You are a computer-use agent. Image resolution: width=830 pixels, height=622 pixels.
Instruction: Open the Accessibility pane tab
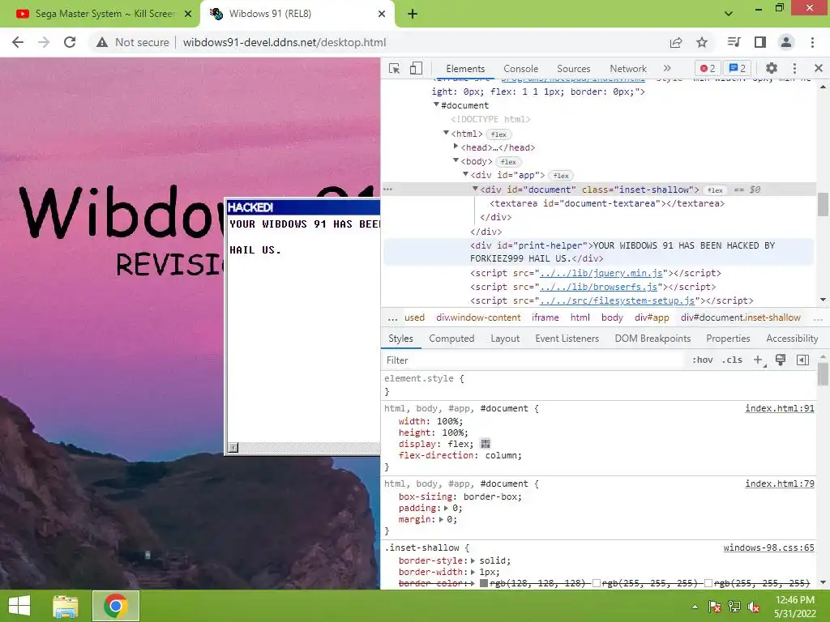click(792, 339)
